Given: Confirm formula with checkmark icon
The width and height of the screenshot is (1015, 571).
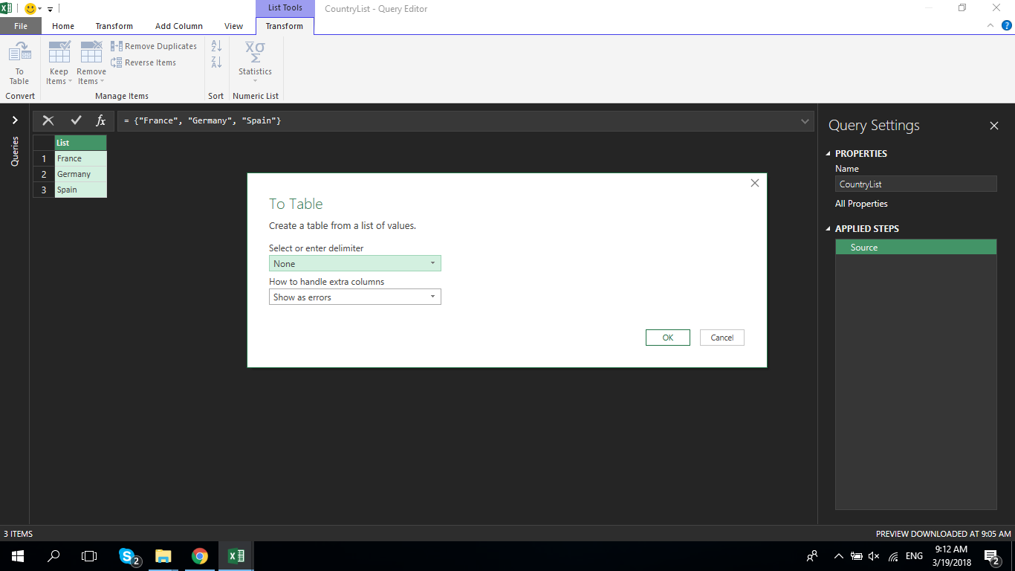Looking at the screenshot, I should 76,120.
